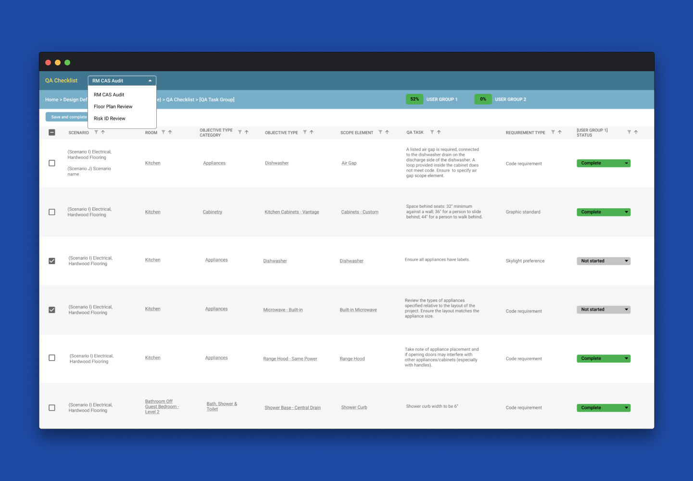Click the 'Skylight preference' requirement cell

coord(525,261)
